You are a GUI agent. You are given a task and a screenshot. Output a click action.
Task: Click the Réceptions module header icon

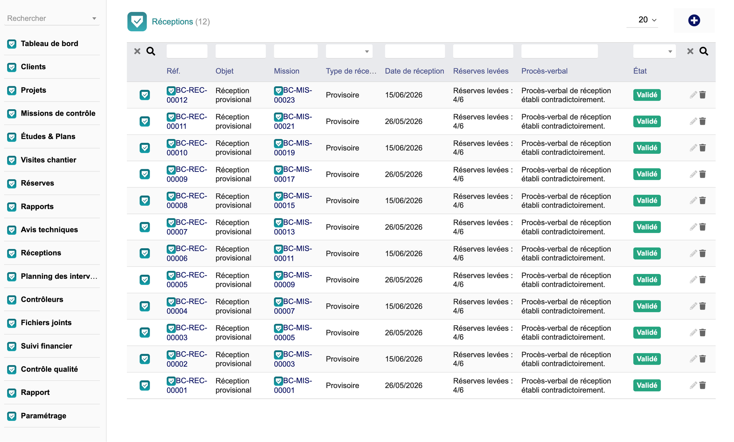tap(137, 21)
